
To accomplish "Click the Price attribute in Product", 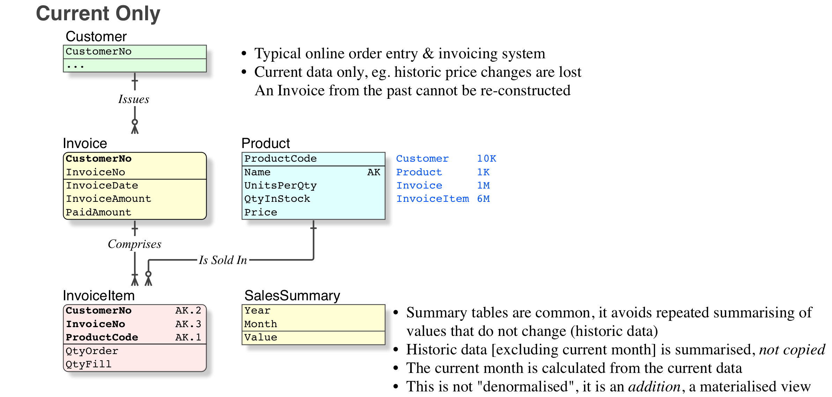I will 261,212.
